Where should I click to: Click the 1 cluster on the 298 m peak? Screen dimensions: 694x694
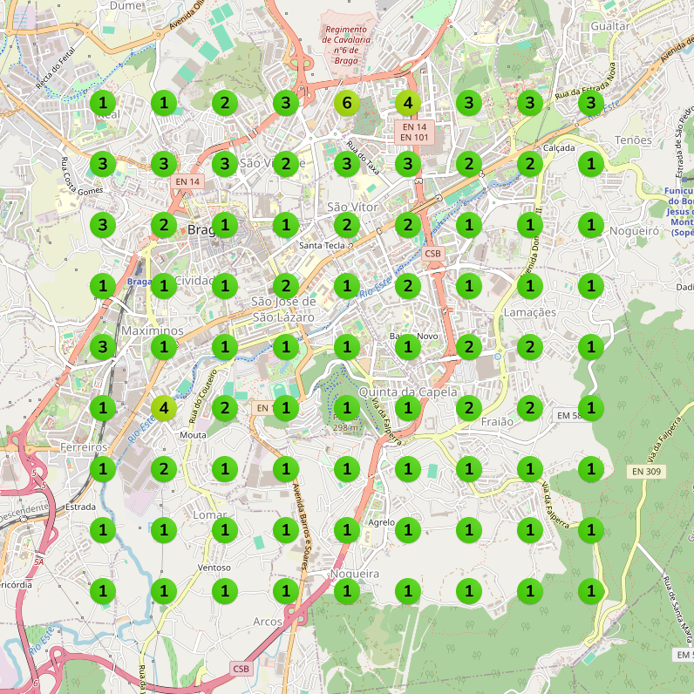[346, 408]
